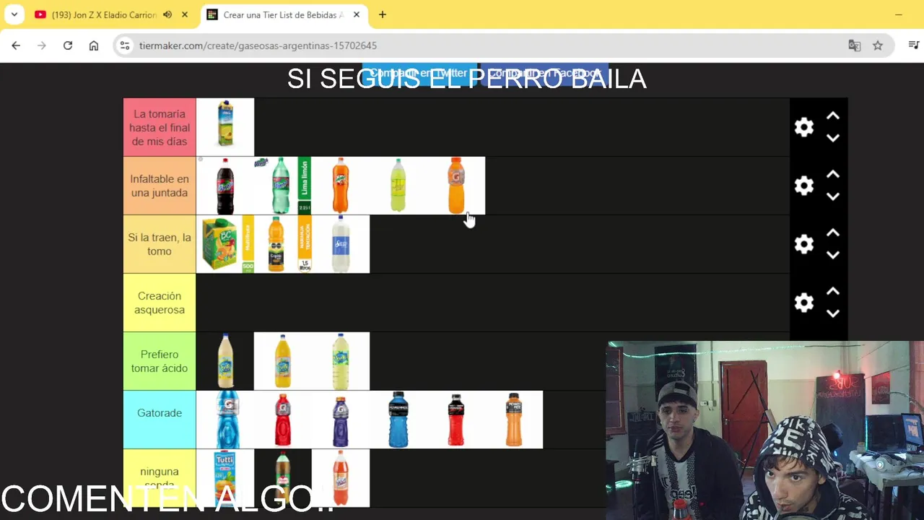924x520 pixels.
Task: Select the cream-colored bottle in 'Prefiero tomar ácido'
Action: [225, 361]
